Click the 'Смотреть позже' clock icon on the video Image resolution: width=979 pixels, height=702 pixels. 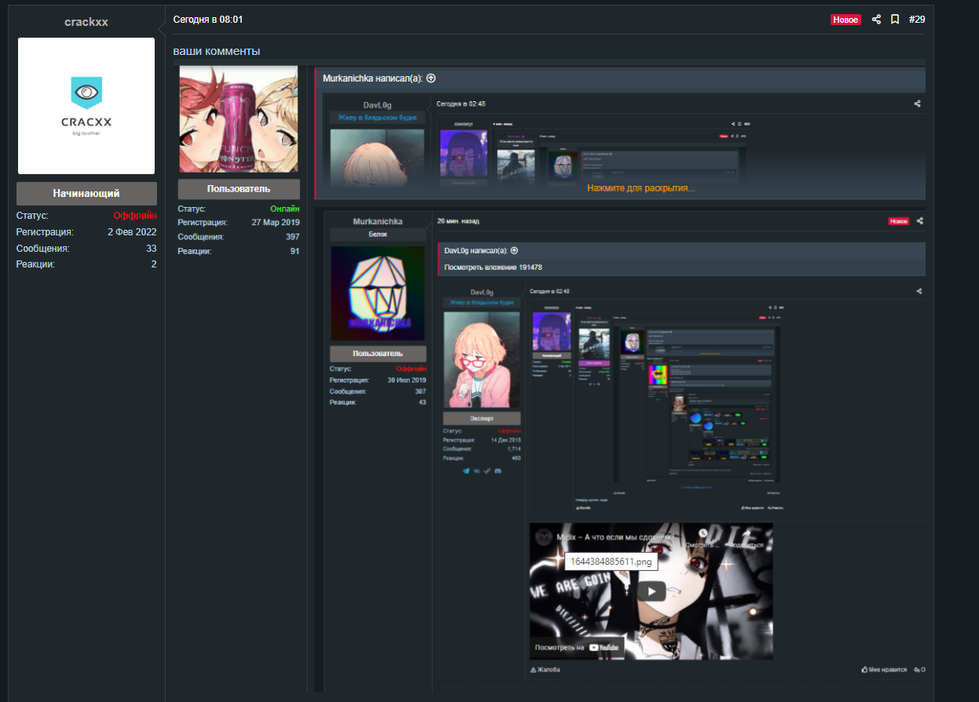pos(703,533)
